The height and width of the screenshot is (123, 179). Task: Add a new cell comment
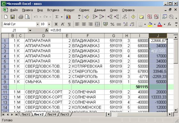tap(141, 17)
